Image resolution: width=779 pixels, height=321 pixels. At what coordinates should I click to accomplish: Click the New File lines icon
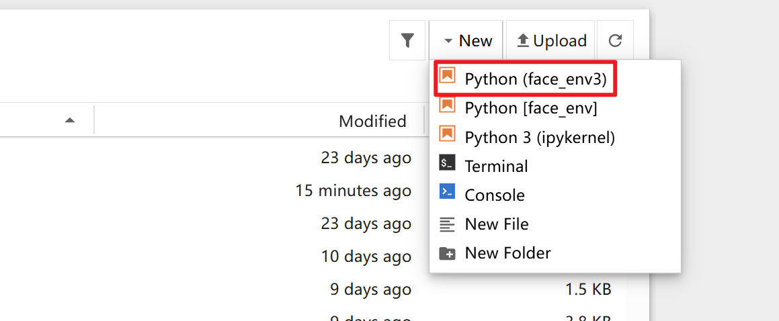point(448,224)
